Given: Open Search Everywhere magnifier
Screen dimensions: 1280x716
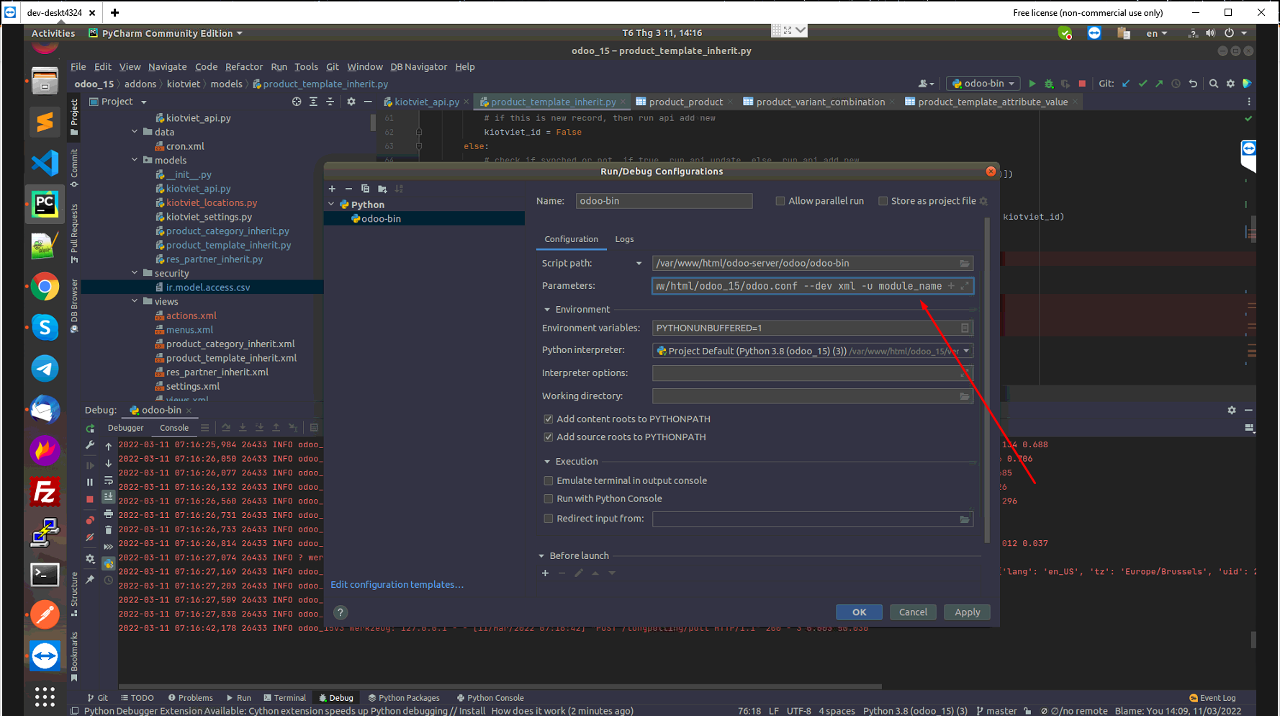Looking at the screenshot, I should [1214, 84].
